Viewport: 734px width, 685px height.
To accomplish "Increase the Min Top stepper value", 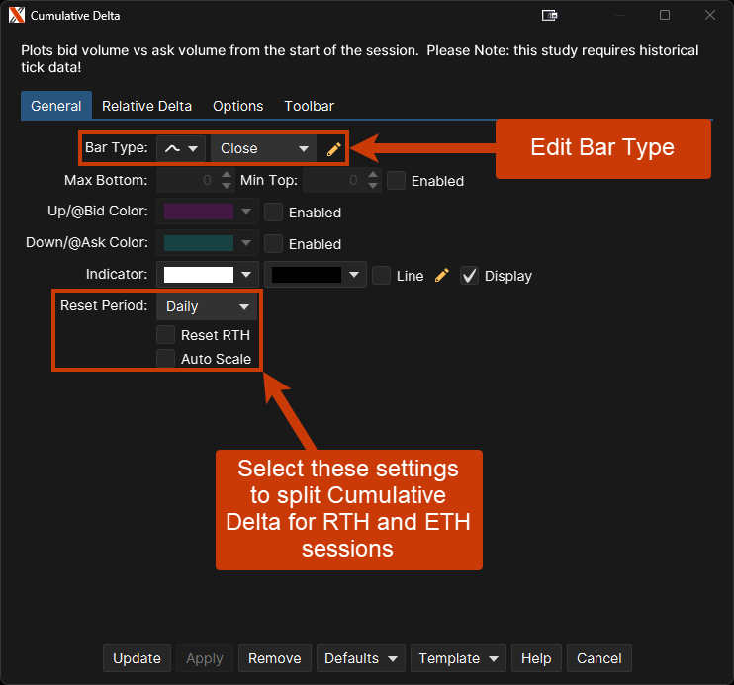I will point(372,176).
